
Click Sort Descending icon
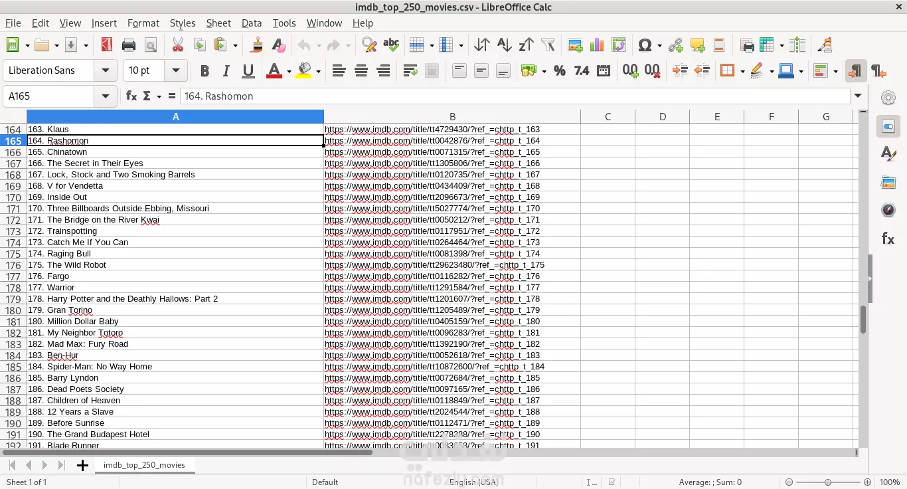(x=526, y=45)
